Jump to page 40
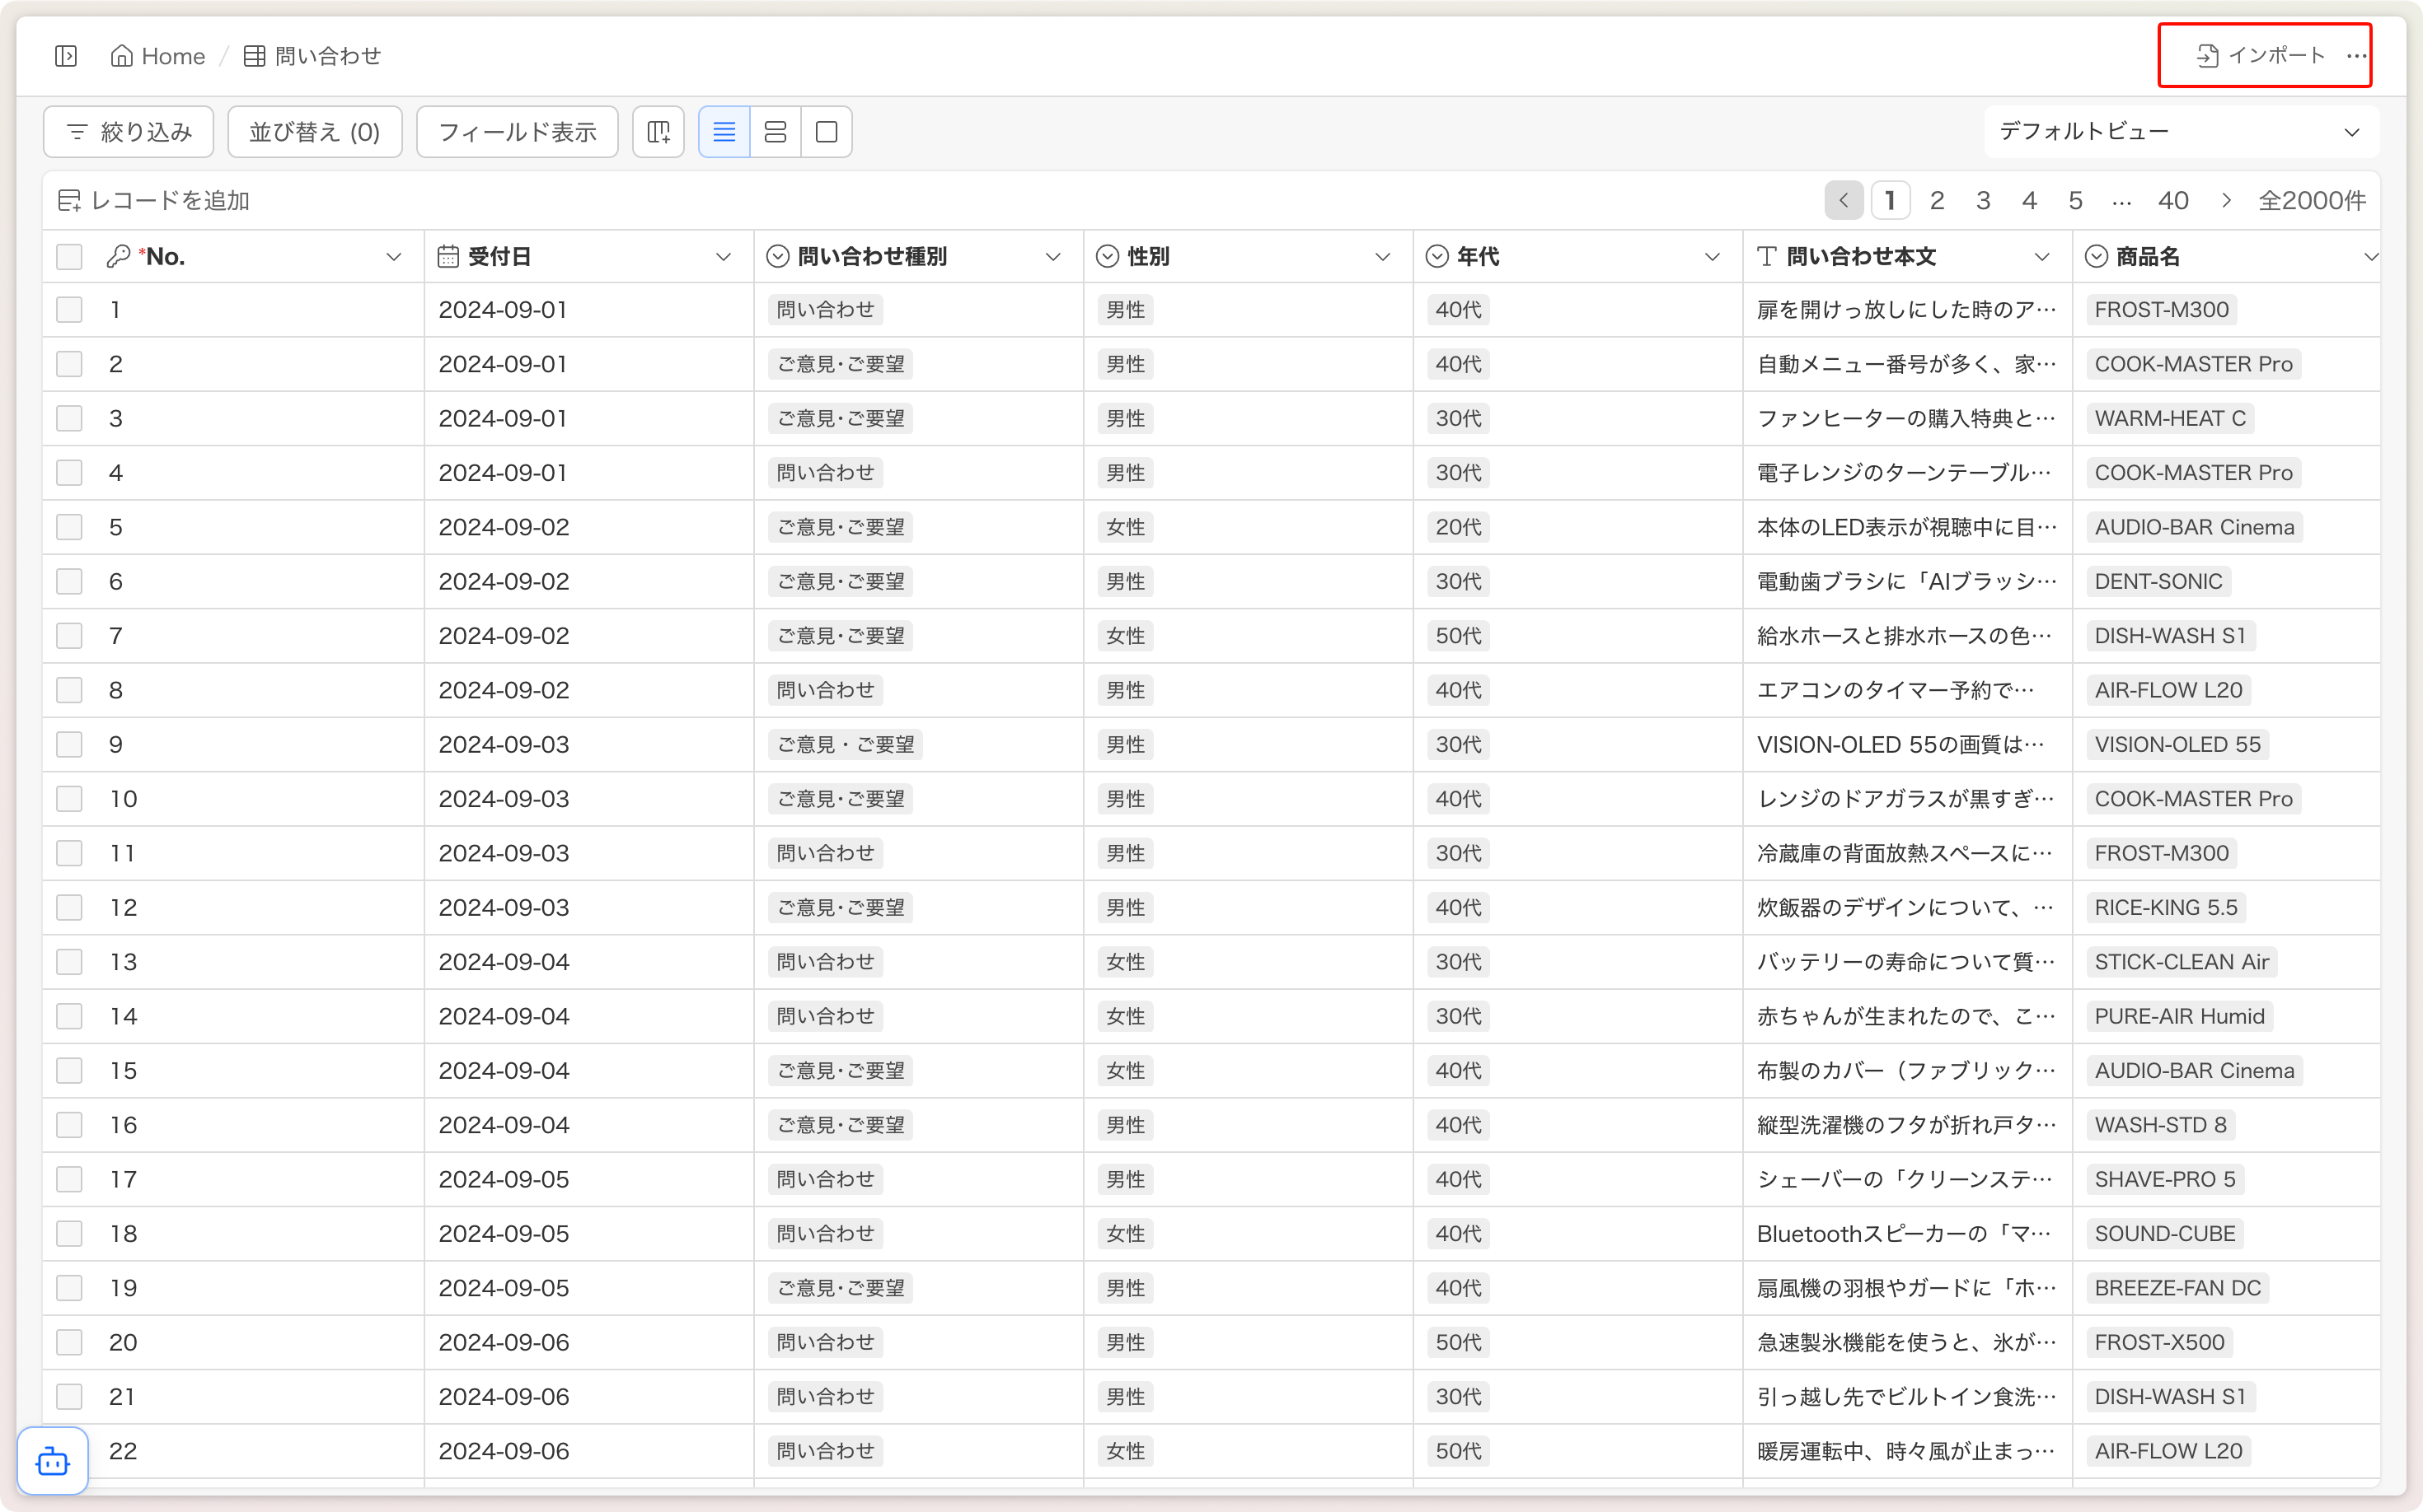 [2172, 201]
